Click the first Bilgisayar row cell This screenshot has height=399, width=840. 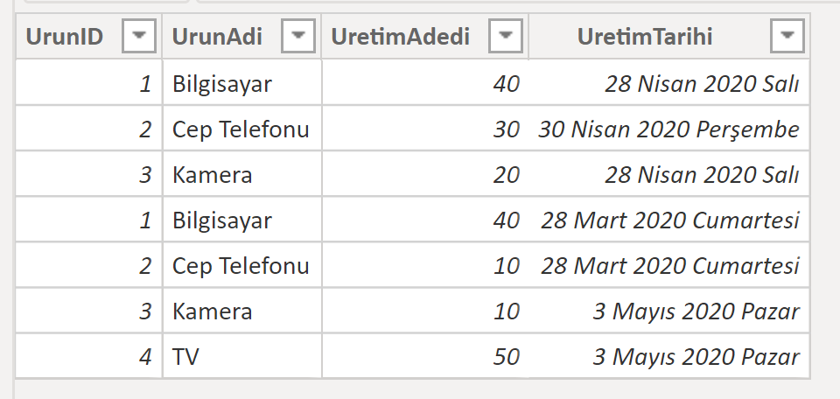pyautogui.click(x=242, y=83)
